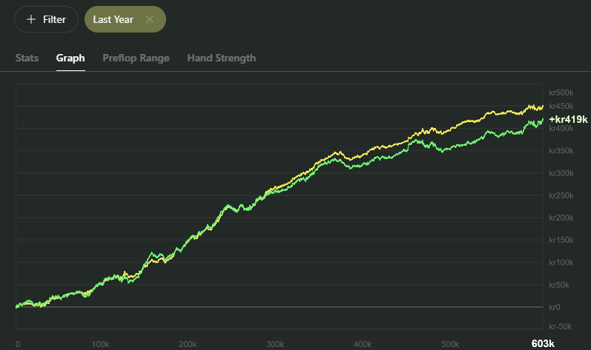Click the yellow line's right end

(x=542, y=107)
